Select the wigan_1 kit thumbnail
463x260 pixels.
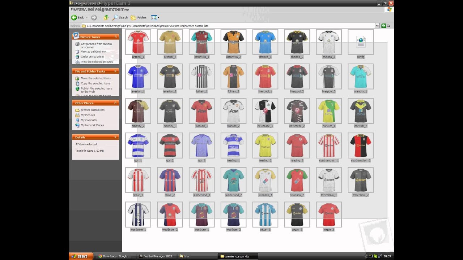tap(265, 215)
